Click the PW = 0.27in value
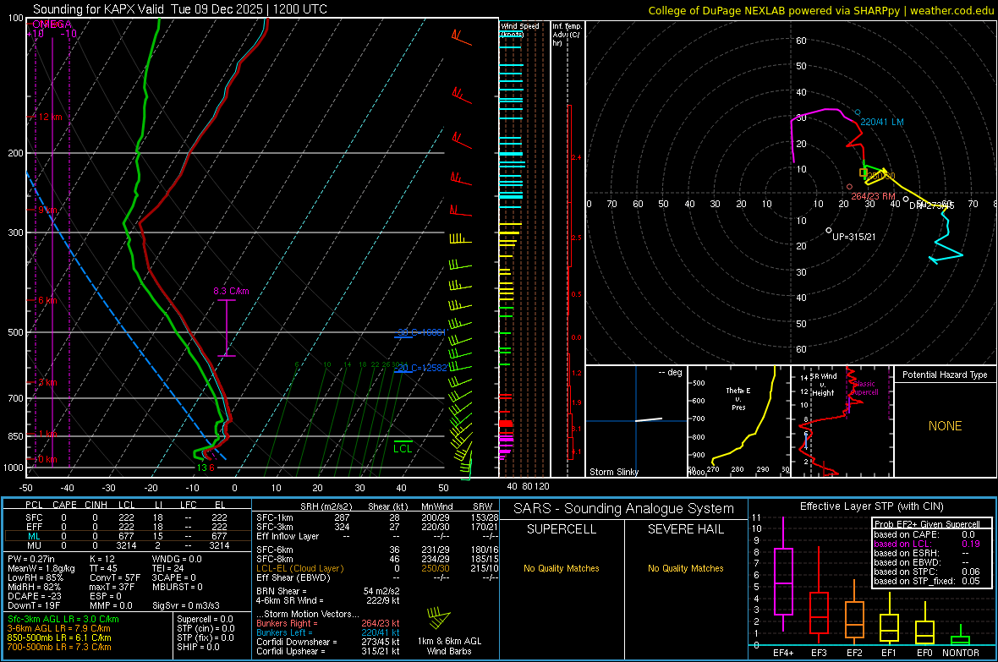998x662 pixels. pos(31,559)
